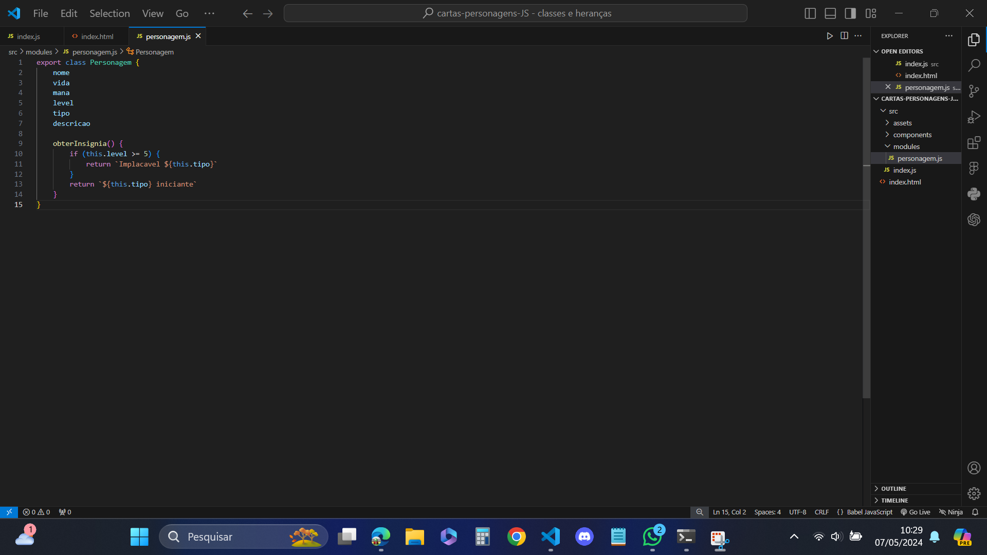The width and height of the screenshot is (987, 555).
Task: Open the Search view in activity bar
Action: pos(974,65)
